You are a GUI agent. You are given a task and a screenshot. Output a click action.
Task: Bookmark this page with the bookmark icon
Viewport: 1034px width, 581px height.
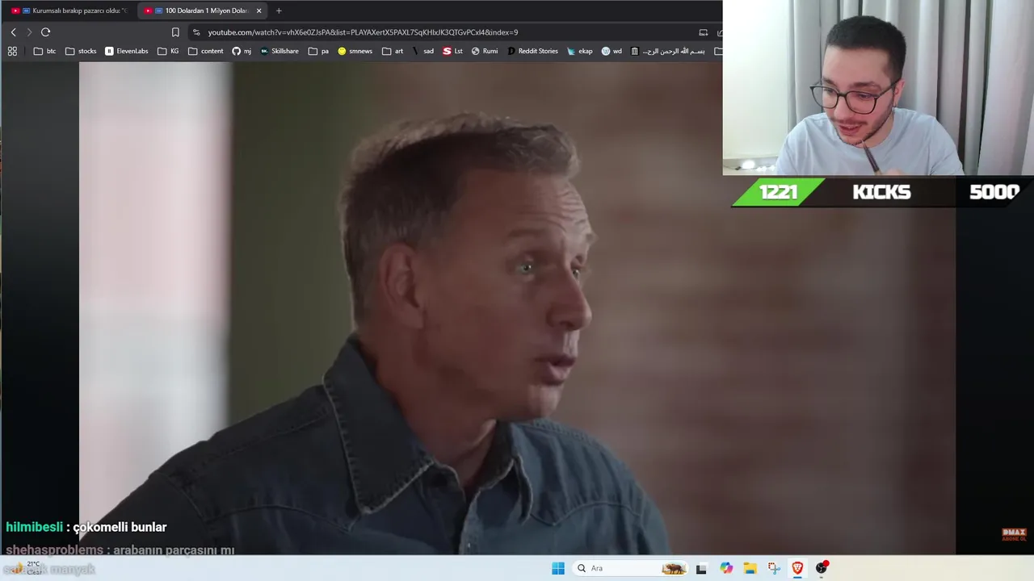(x=175, y=32)
